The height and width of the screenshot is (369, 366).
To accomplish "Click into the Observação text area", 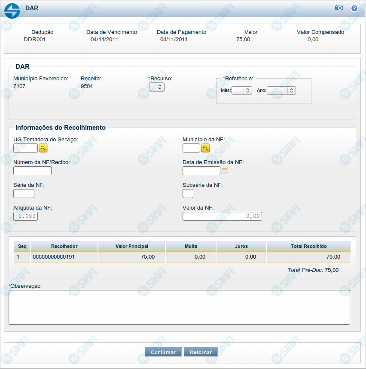I will click(x=179, y=307).
